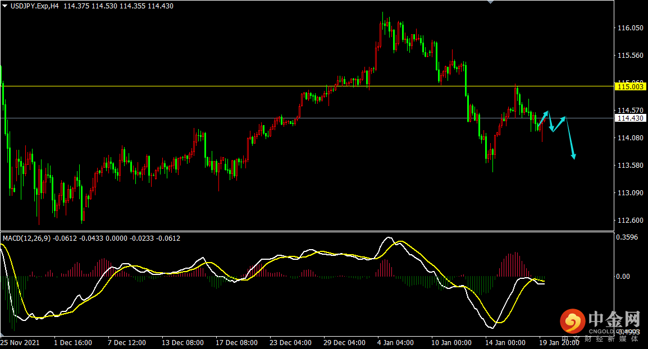Click the 113.090 price axis value
The height and width of the screenshot is (349, 648).
click(x=630, y=193)
